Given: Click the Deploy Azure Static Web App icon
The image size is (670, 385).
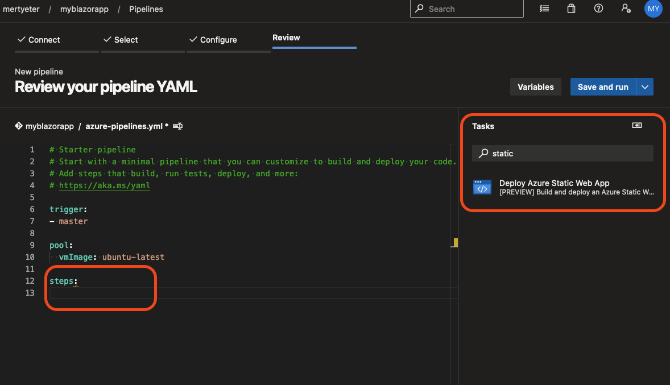Looking at the screenshot, I should click(x=482, y=187).
